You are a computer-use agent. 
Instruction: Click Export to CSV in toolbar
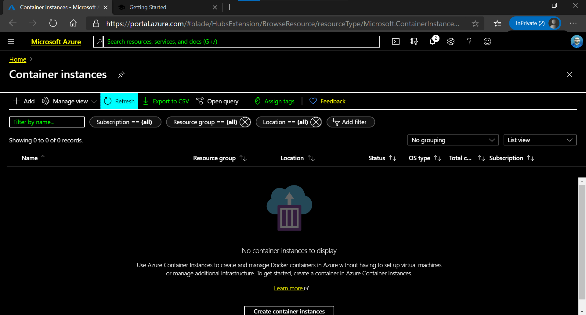pyautogui.click(x=166, y=101)
